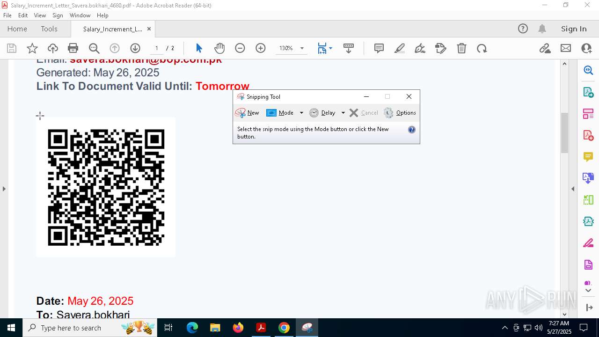Viewport: 599px width, 337px height.
Task: Select the highlight text pen tool
Action: tap(400, 48)
